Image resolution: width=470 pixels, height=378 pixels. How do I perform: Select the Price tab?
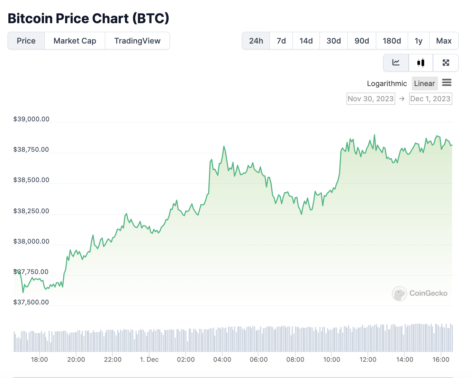point(26,41)
